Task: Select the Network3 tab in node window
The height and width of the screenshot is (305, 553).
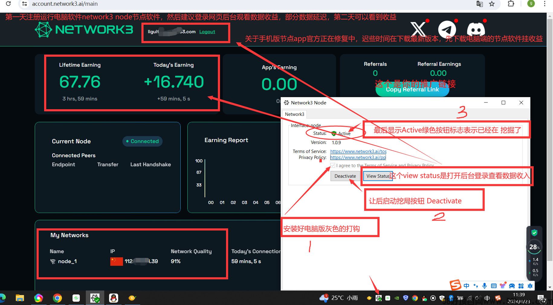Action: (295, 114)
